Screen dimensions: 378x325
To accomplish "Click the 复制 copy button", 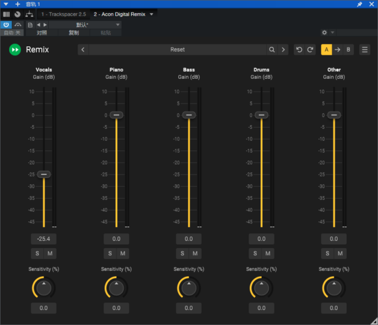I will pyautogui.click(x=73, y=32).
